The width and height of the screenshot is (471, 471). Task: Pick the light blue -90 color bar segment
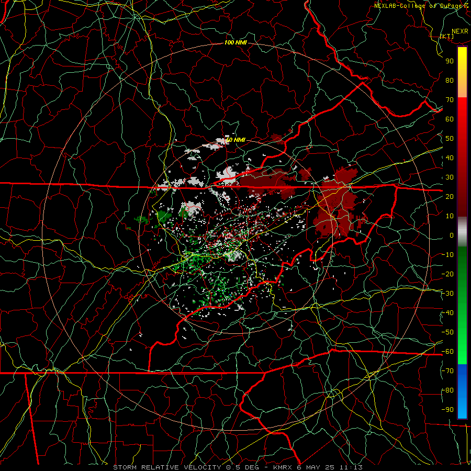click(462, 408)
